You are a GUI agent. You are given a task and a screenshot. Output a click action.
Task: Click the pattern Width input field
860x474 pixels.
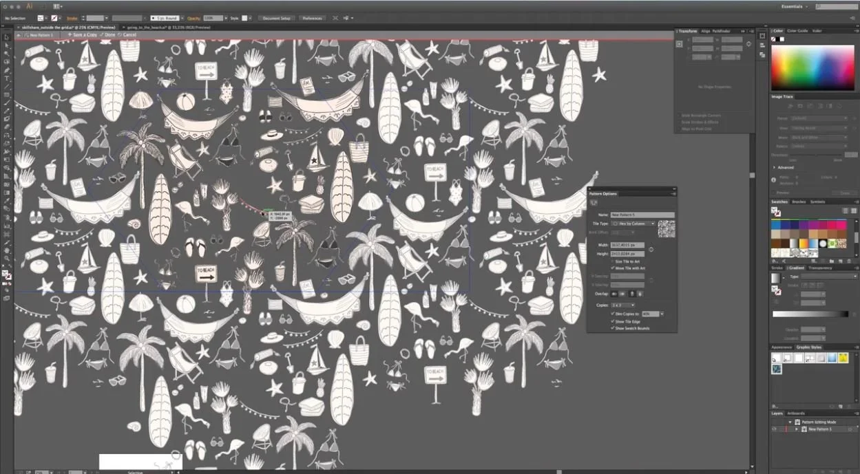(x=627, y=245)
